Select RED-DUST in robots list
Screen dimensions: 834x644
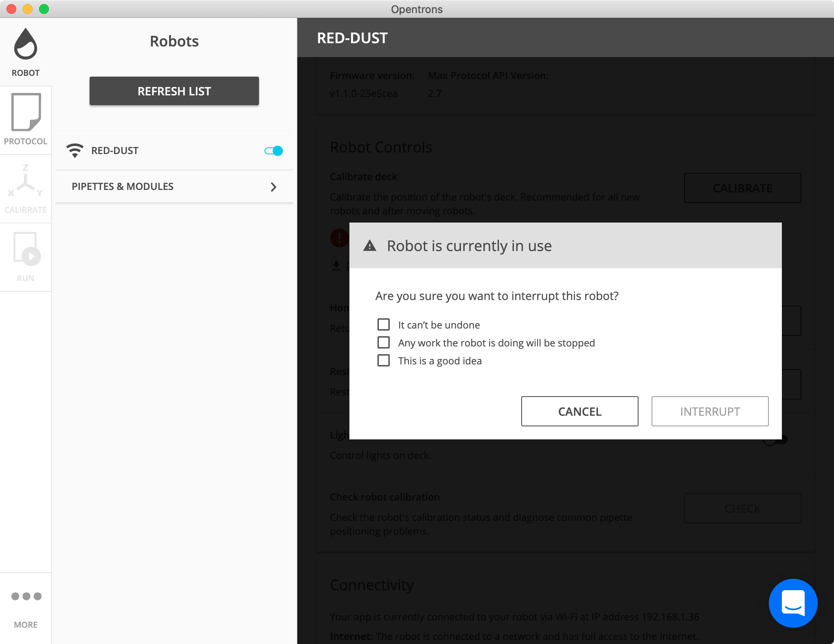115,151
